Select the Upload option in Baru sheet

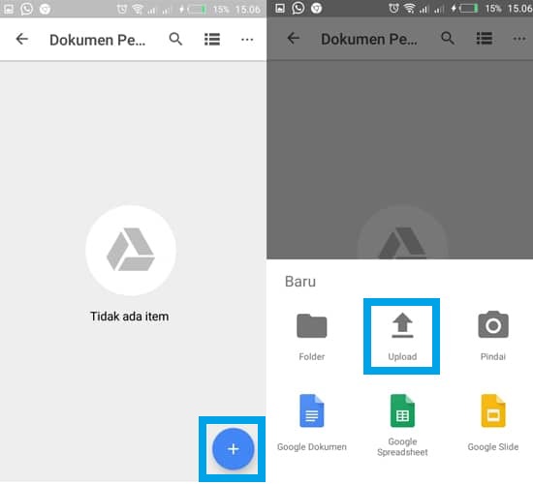(402, 336)
